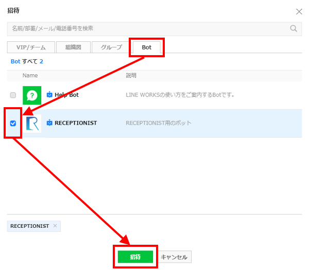This screenshot has height=270, width=309.
Task: Click the キャンセル button
Action: pos(174,257)
